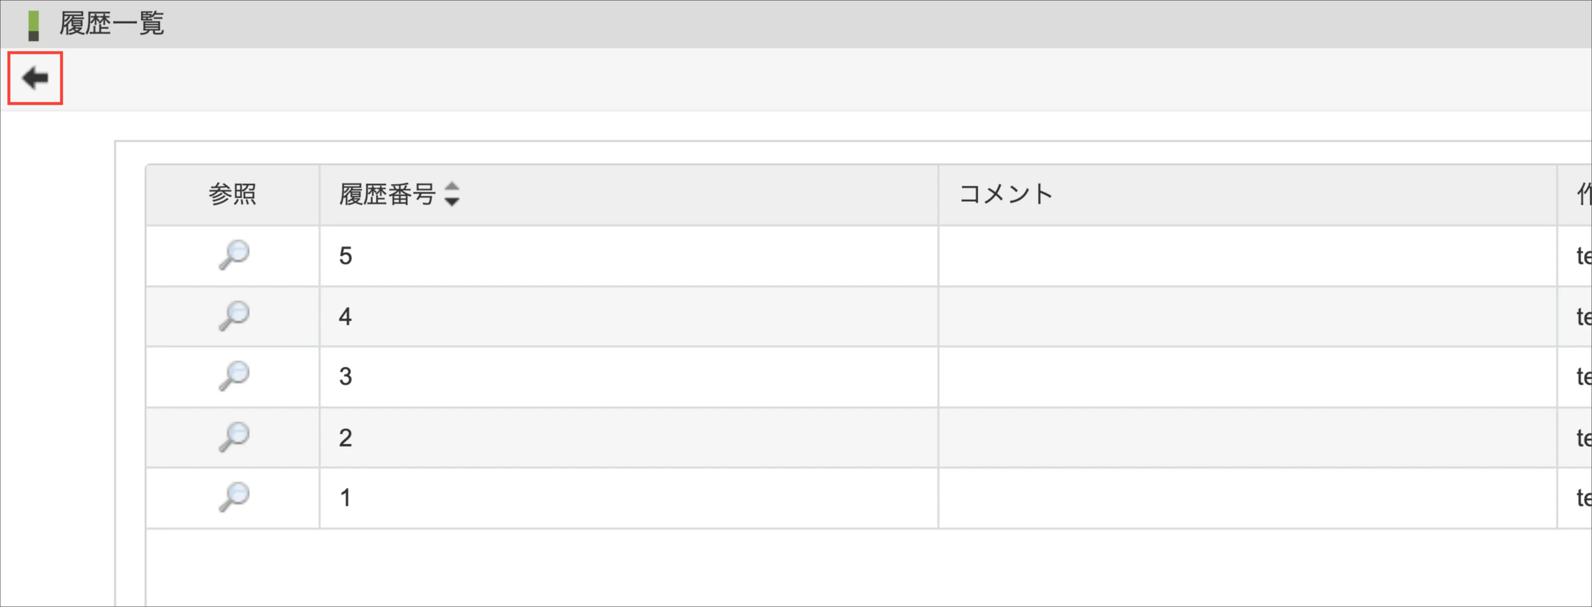Viewport: 1592px width, 607px height.
Task: Select history number cell 4
Action: tap(346, 316)
